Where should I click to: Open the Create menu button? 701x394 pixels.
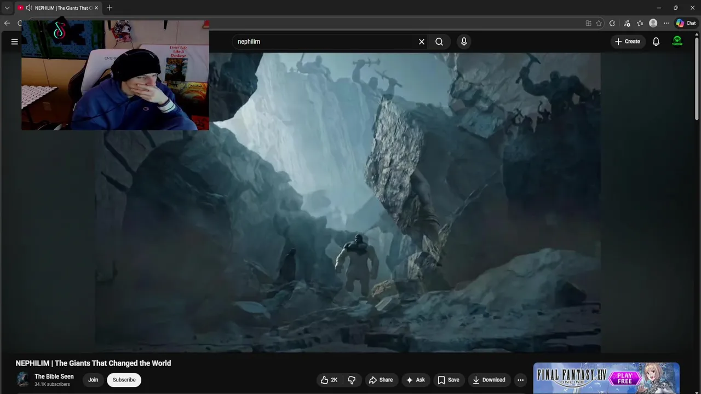[627, 42]
